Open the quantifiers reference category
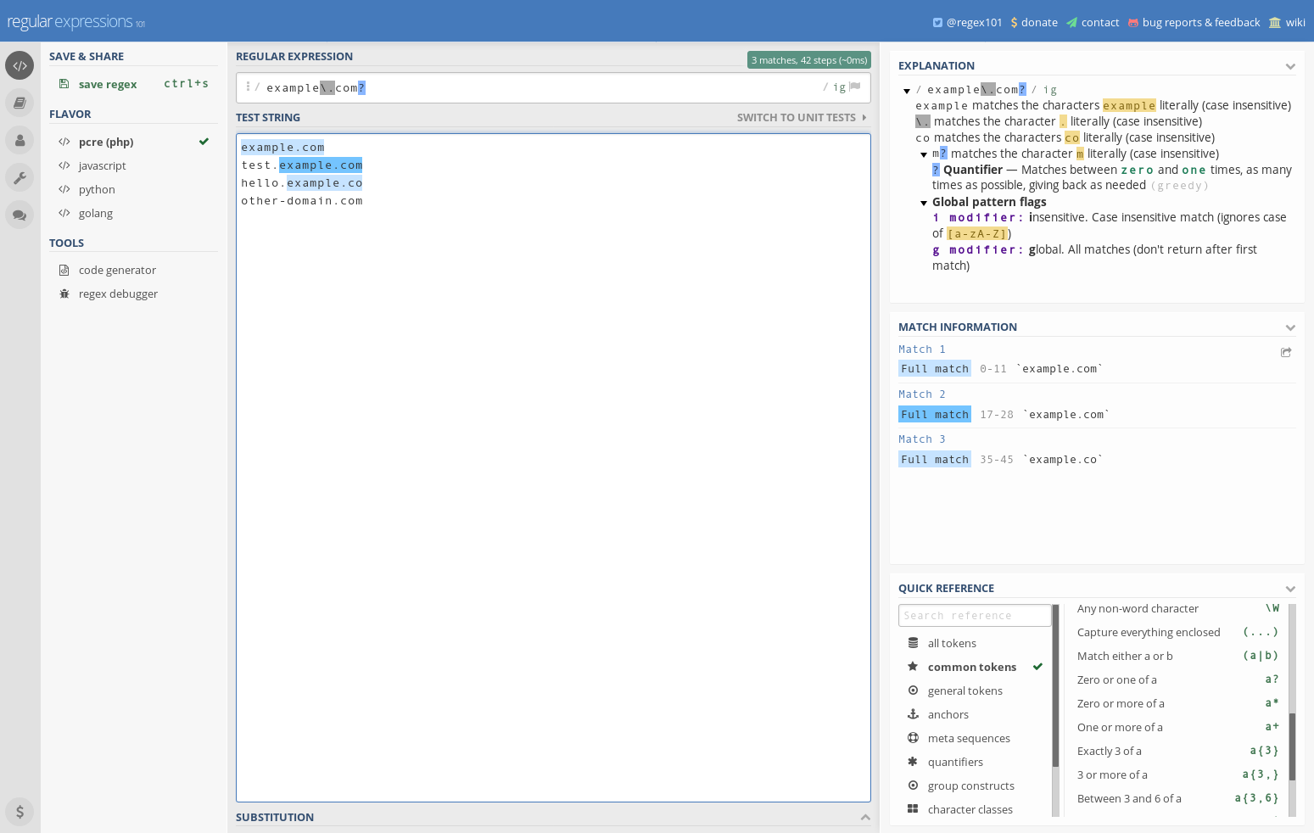This screenshot has height=833, width=1314. [955, 762]
